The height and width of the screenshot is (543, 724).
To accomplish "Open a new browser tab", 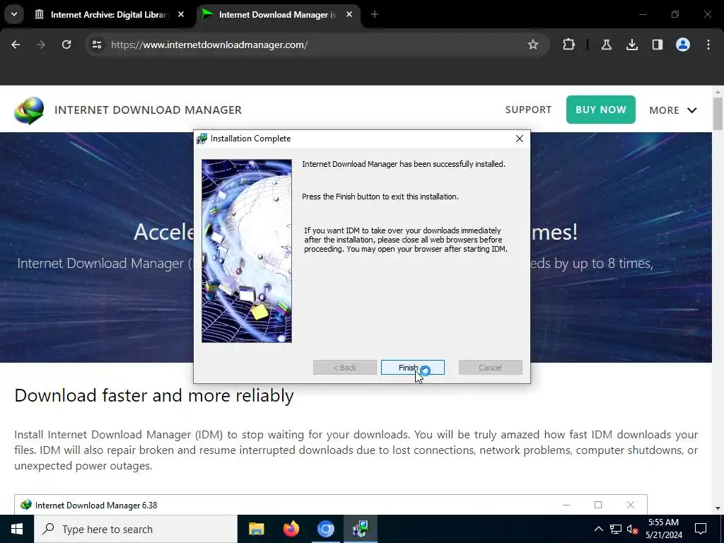I will 375,15.
